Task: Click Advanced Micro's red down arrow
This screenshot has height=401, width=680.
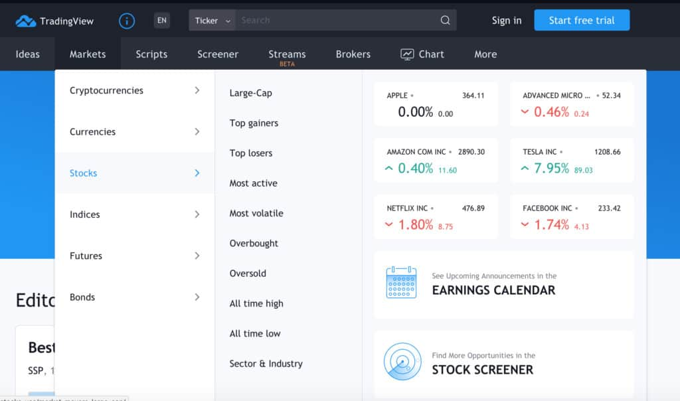Action: pos(525,112)
